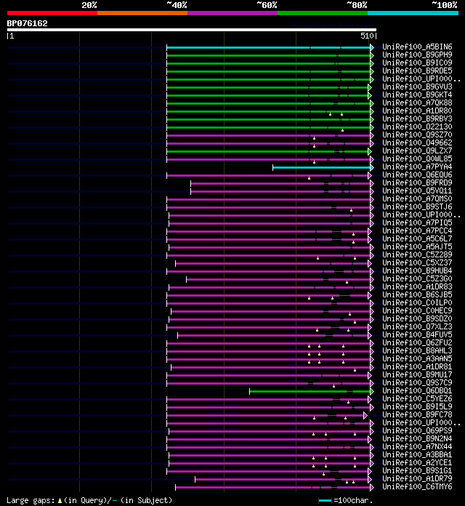Select the UniRef100_Q6ZFU2 label

click(417, 342)
